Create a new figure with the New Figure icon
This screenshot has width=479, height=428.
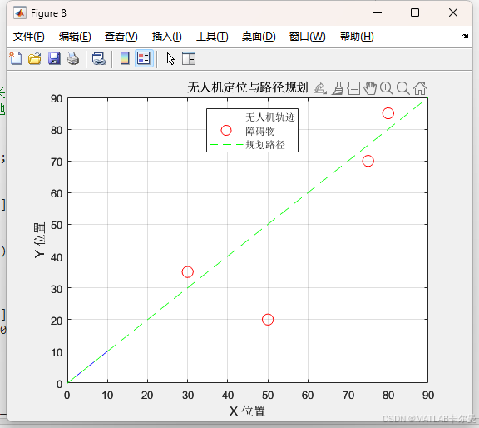16,58
